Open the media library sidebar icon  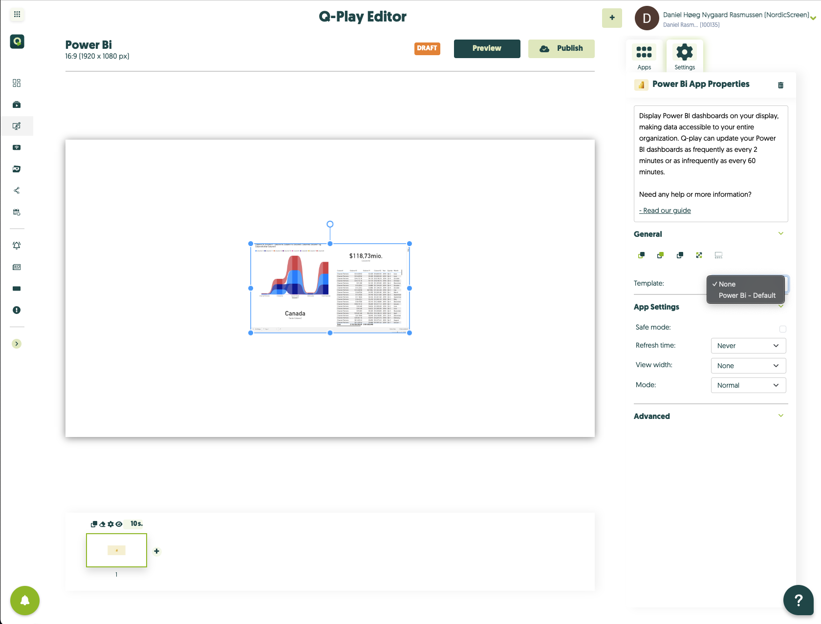tap(17, 169)
